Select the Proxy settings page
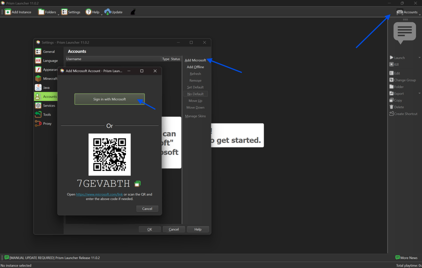Image resolution: width=422 pixels, height=268 pixels. point(47,124)
